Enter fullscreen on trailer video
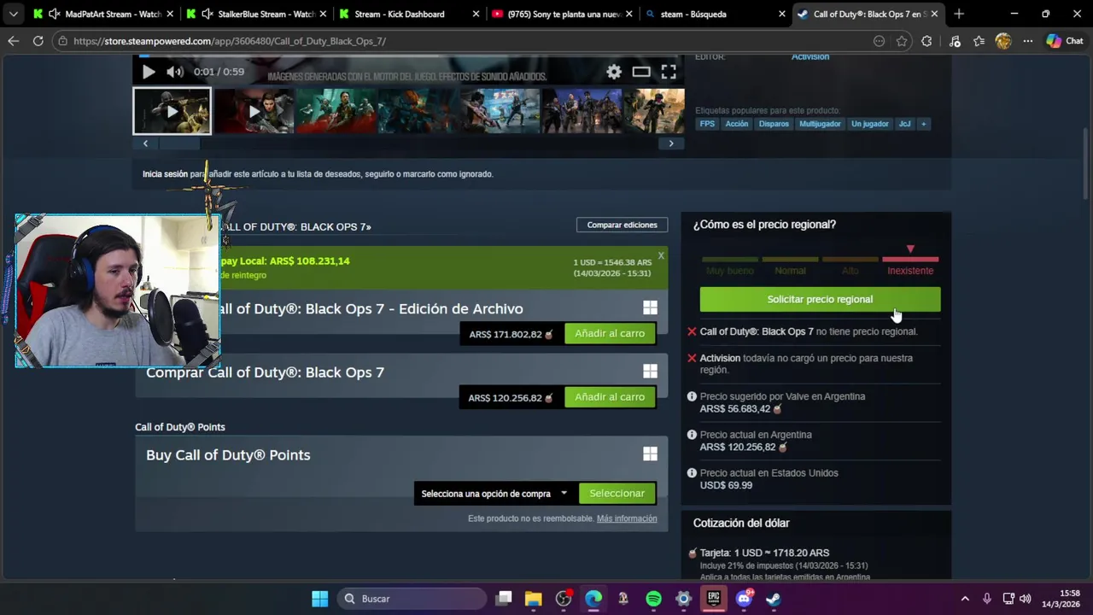 pyautogui.click(x=669, y=72)
